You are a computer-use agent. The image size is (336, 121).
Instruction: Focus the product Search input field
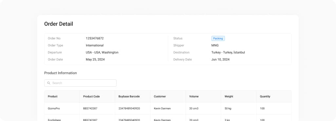[x=80, y=83]
